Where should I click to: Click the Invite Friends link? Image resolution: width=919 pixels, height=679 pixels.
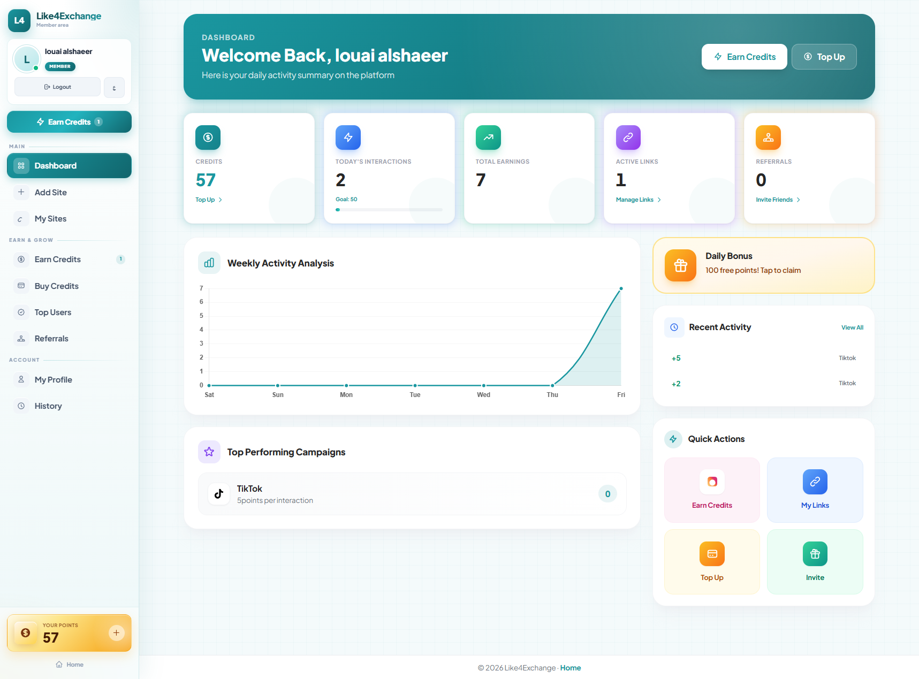(778, 200)
